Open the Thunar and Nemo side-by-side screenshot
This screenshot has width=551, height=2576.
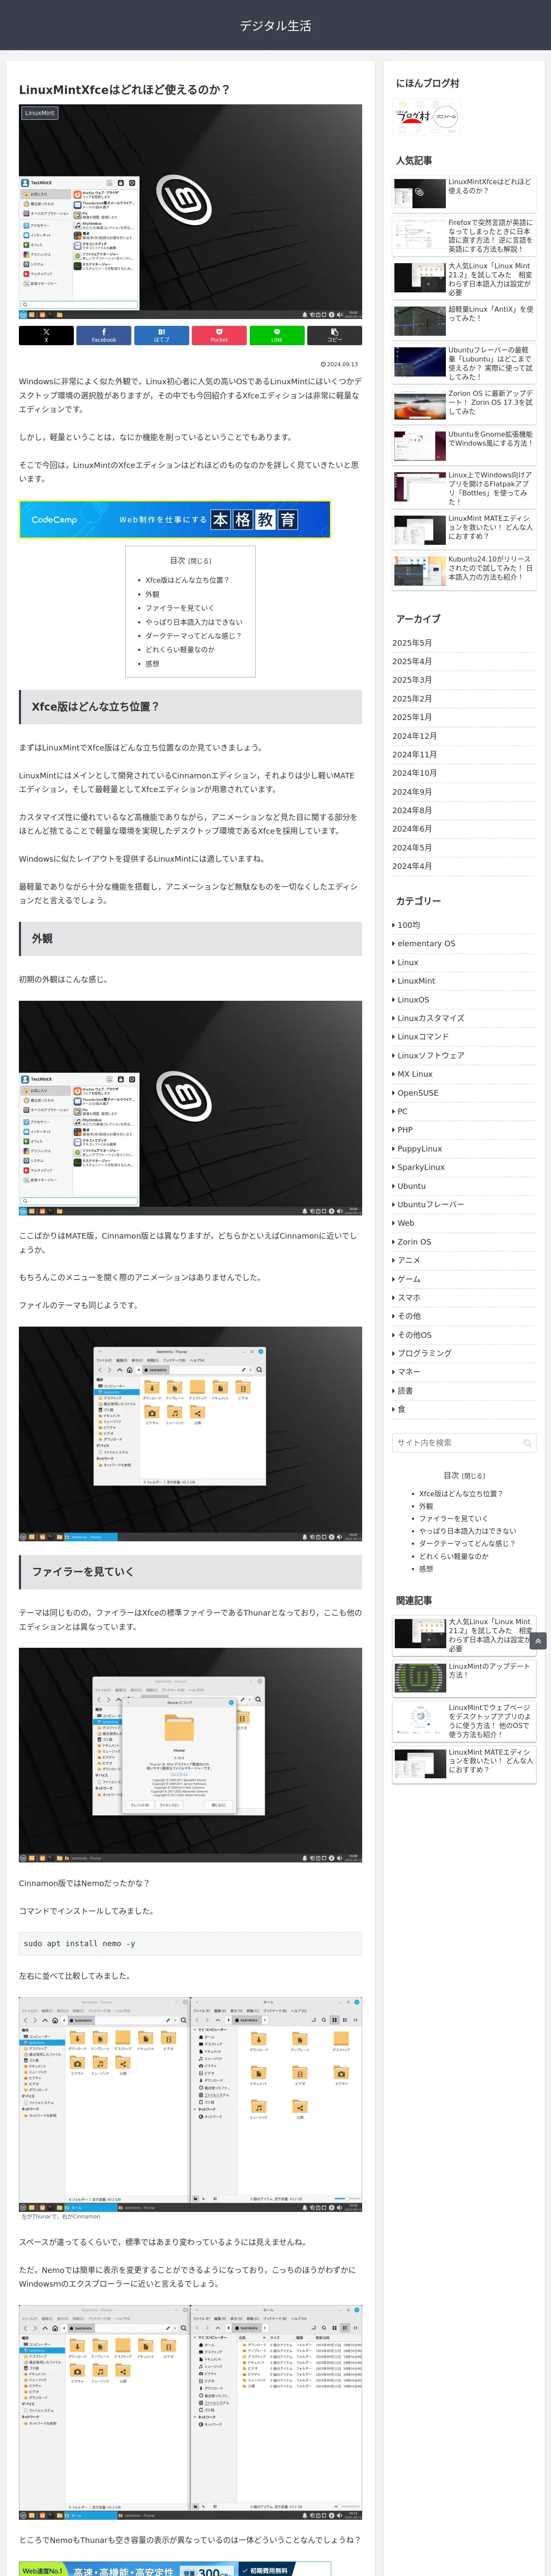tap(190, 2105)
